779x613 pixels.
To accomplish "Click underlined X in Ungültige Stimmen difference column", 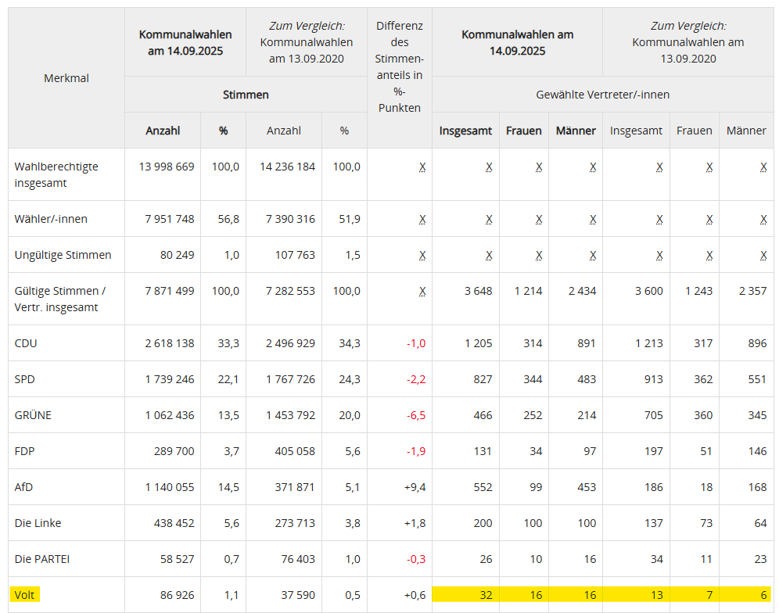I will 422,255.
